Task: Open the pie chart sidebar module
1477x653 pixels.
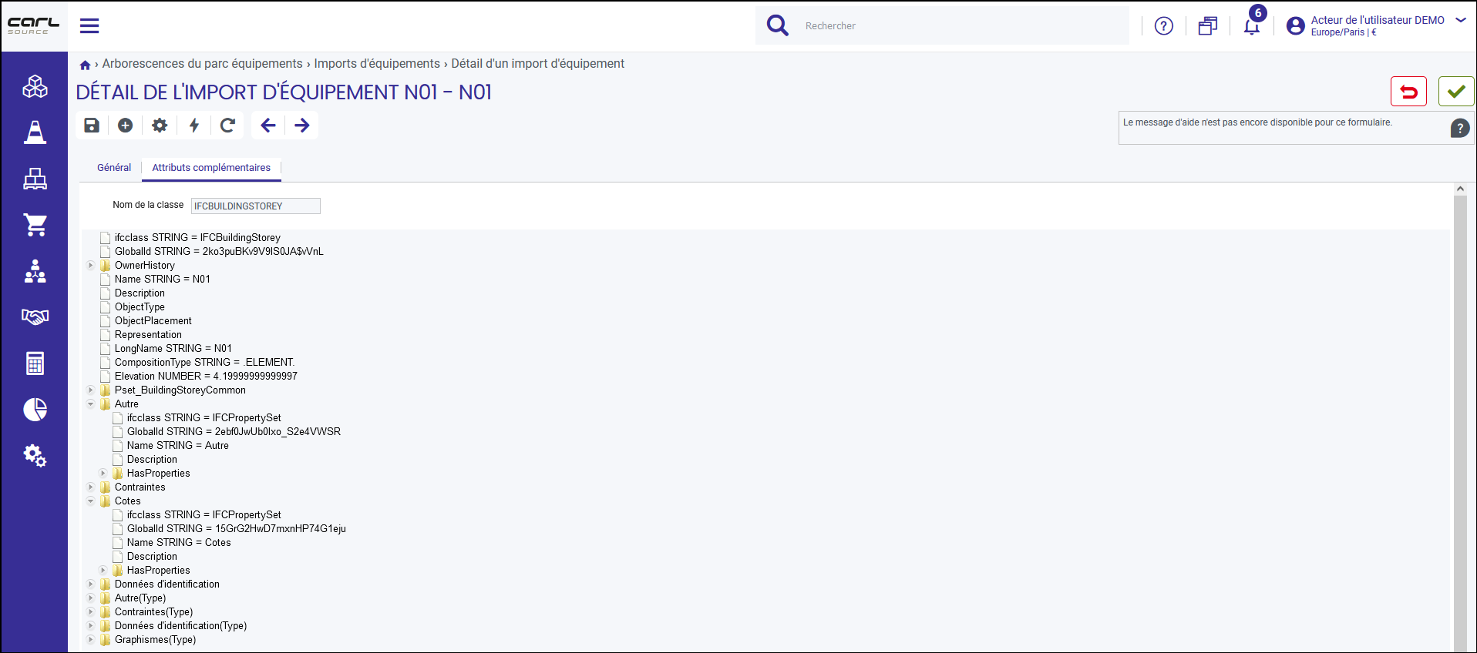Action: click(35, 409)
